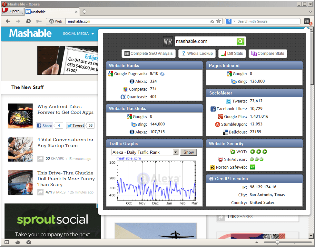Image resolution: width=315 pixels, height=247 pixels.
Task: Reload the page with the reload icon
Action: (x=28, y=21)
